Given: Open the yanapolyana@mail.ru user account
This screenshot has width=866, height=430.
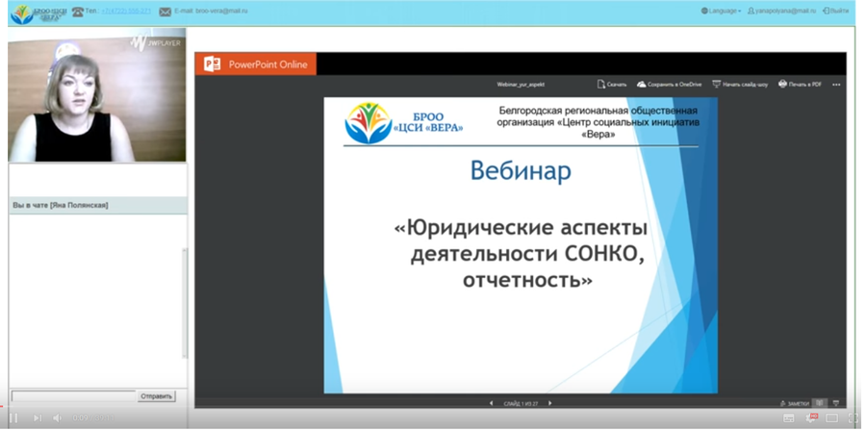Looking at the screenshot, I should (781, 11).
